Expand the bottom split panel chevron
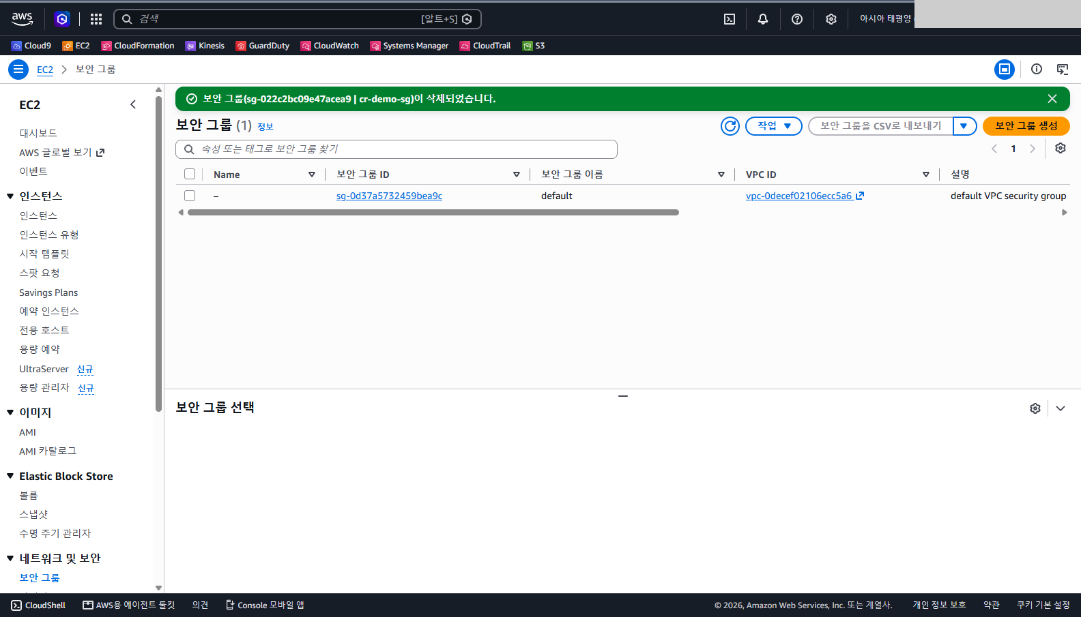The image size is (1081, 617). 1061,408
